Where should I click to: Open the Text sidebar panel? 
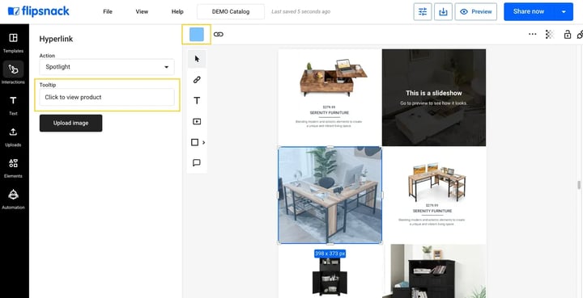point(14,106)
